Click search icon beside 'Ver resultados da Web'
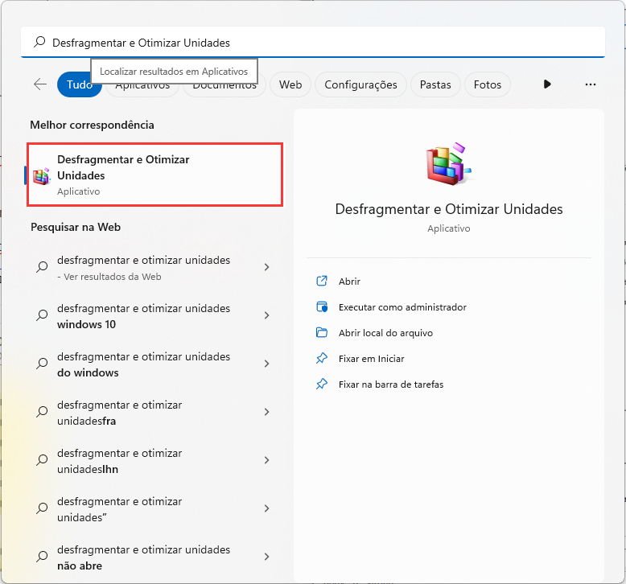The width and height of the screenshot is (626, 584). (x=42, y=267)
